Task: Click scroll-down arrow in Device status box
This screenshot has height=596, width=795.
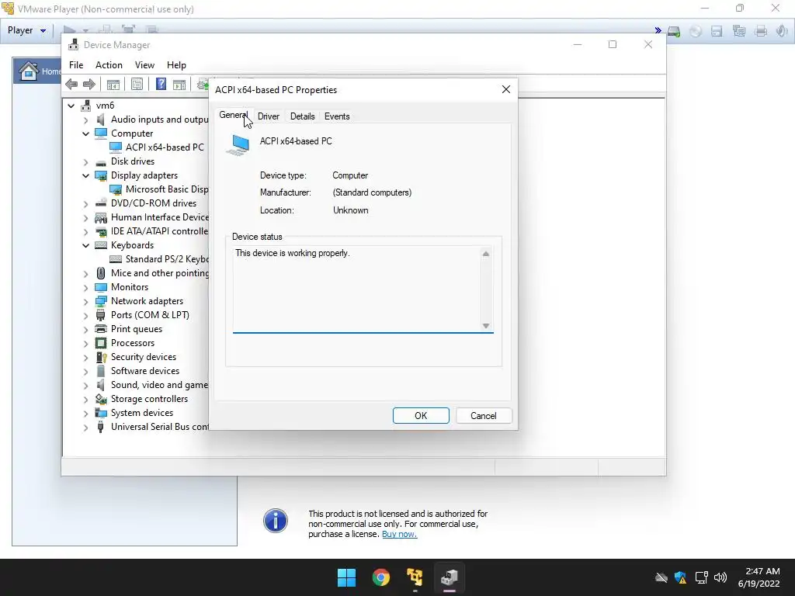Action: point(486,326)
